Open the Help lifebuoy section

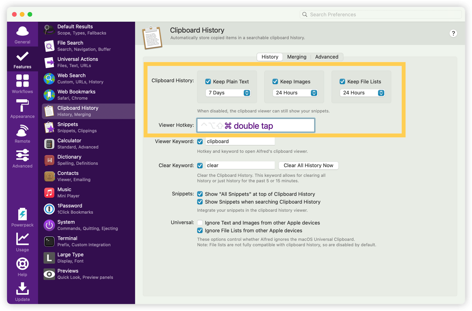point(23,267)
